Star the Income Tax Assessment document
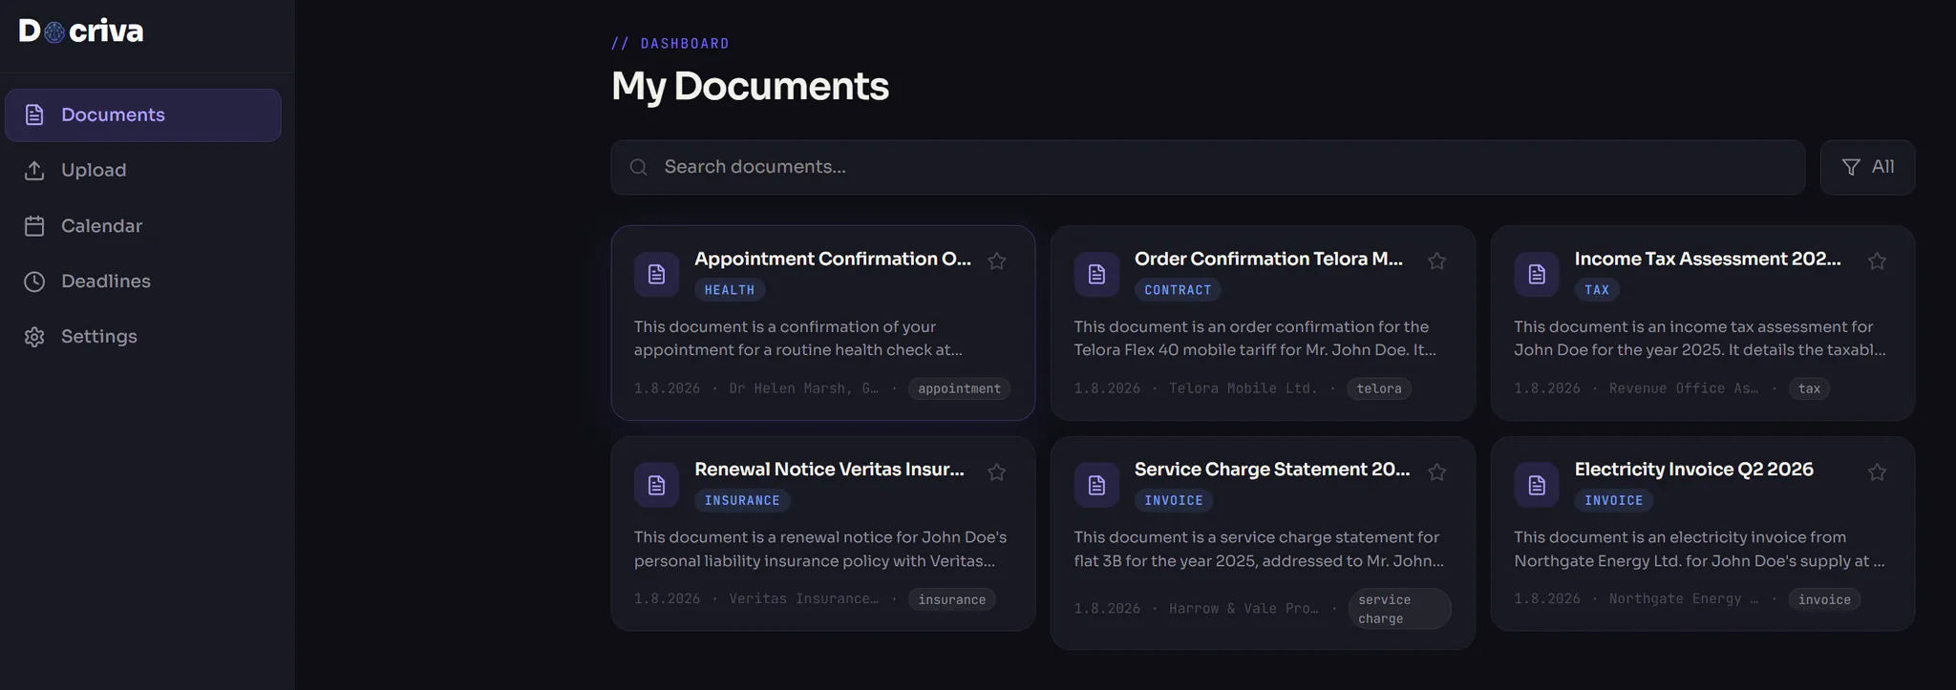The image size is (1956, 690). tap(1878, 261)
